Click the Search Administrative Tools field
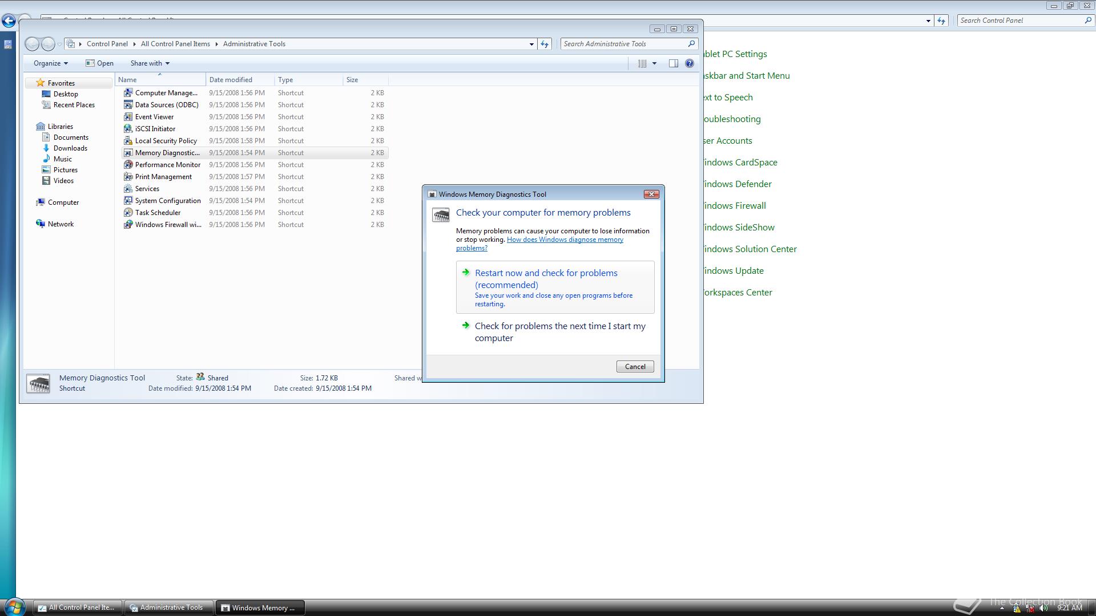This screenshot has height=616, width=1096. 623,44
